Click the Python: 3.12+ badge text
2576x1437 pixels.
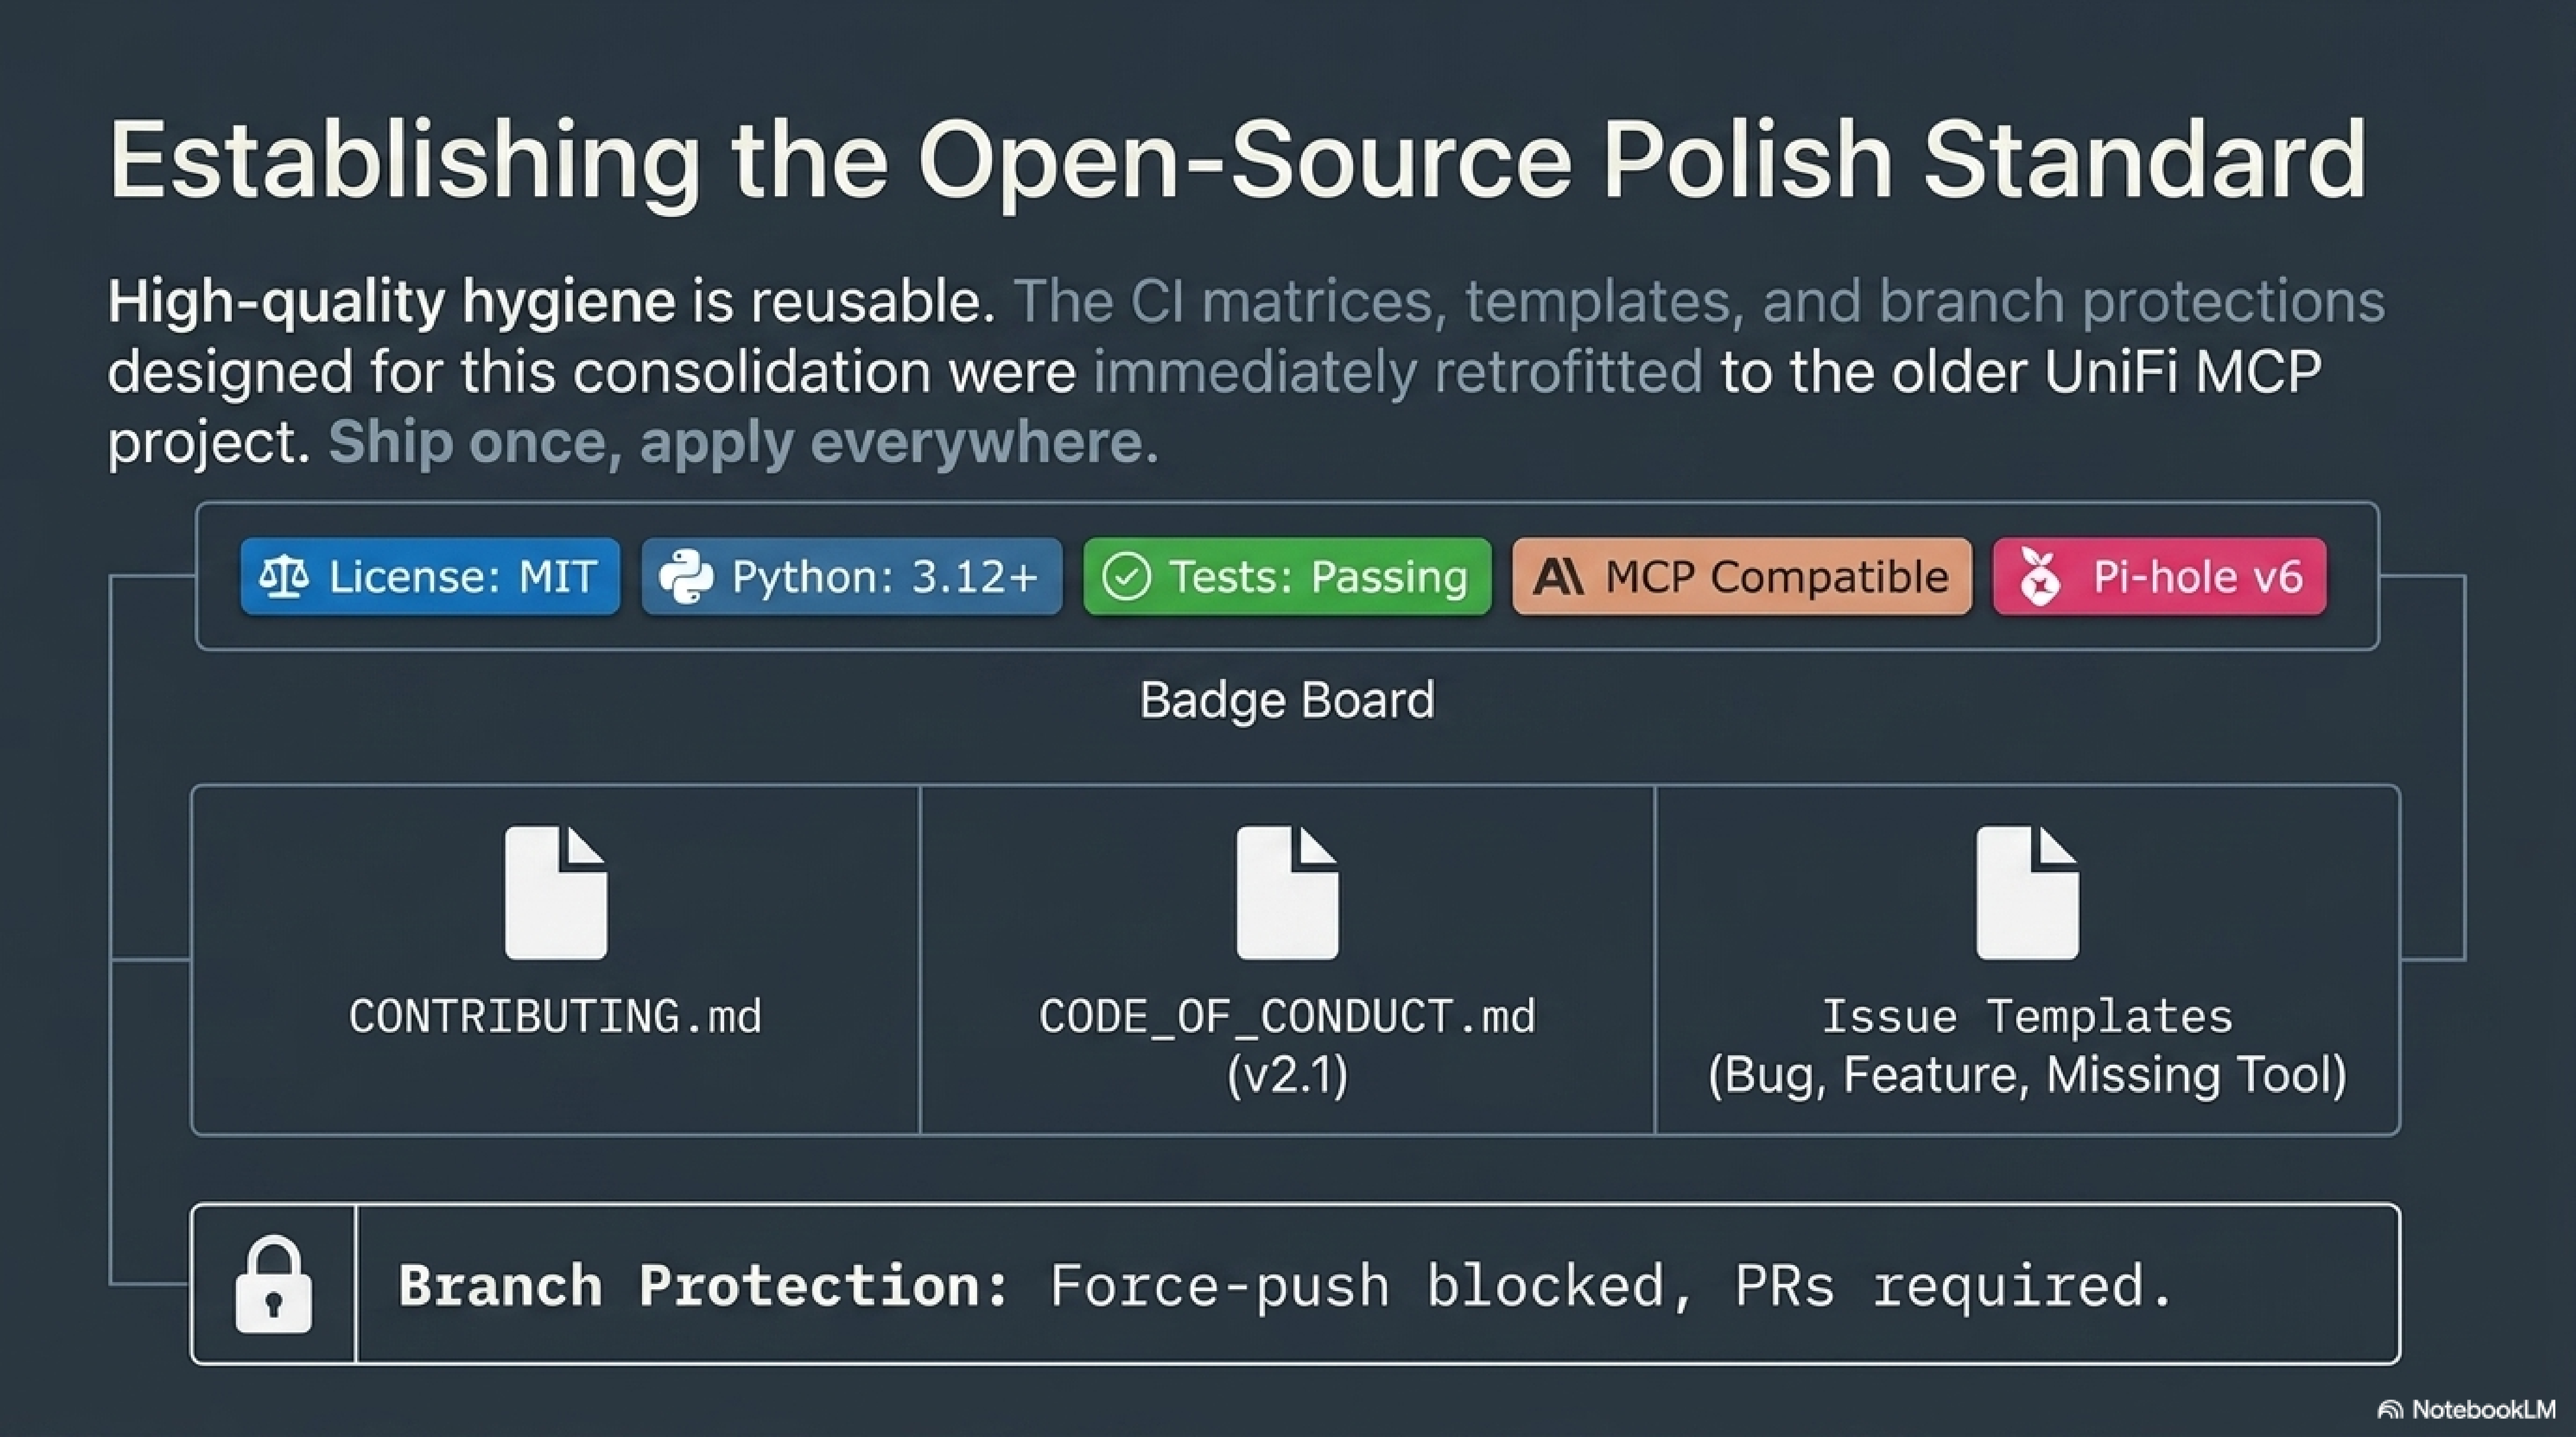(885, 577)
